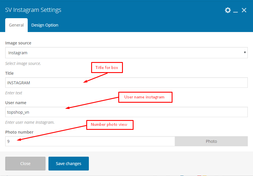Click the User name field with topshop_vn
Image resolution: width=253 pixels, height=176 pixels.
pyautogui.click(x=126, y=112)
